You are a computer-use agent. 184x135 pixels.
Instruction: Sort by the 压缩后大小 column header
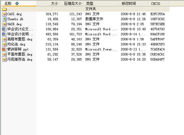(x=72, y=4)
